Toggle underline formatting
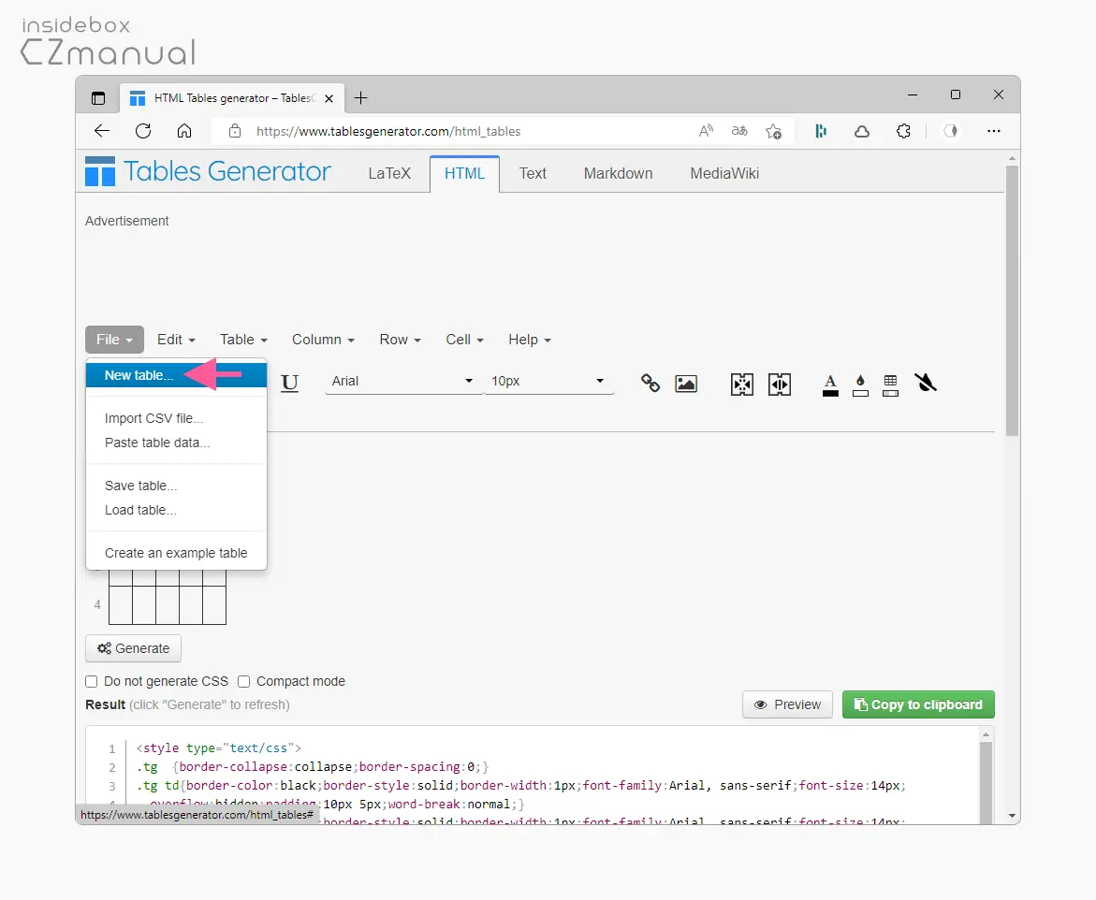1096x900 pixels. 289,383
